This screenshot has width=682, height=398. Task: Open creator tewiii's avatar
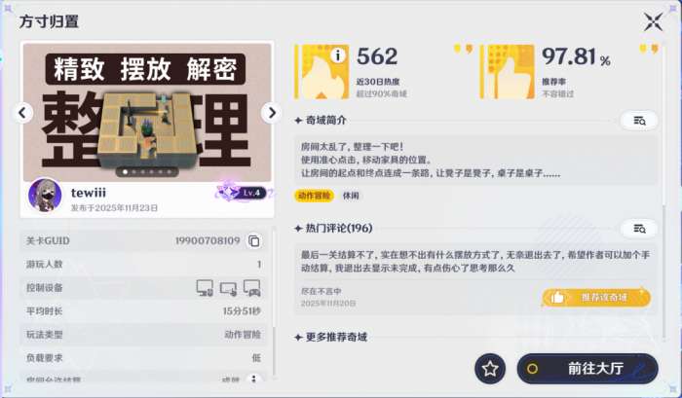tap(45, 195)
